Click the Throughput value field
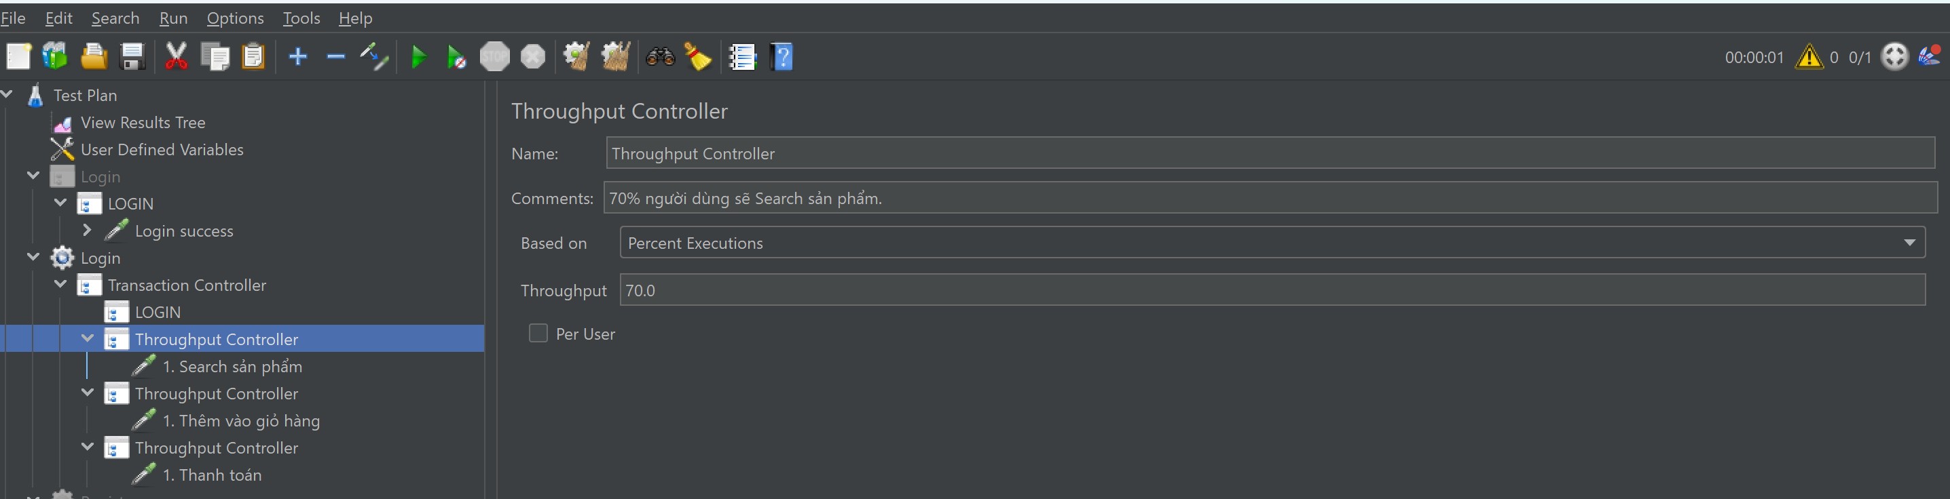1950x499 pixels. click(x=1272, y=290)
